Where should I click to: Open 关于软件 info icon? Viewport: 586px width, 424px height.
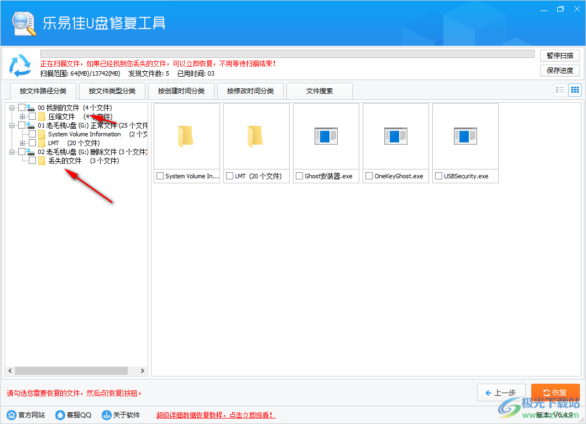[x=106, y=415]
